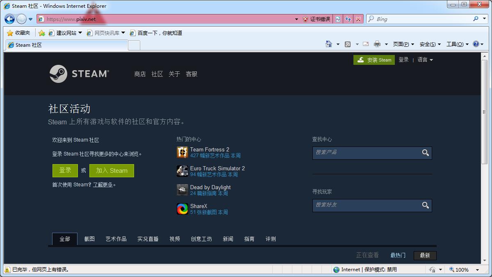
Task: Open the 安全(S) safety menu
Action: [430, 44]
